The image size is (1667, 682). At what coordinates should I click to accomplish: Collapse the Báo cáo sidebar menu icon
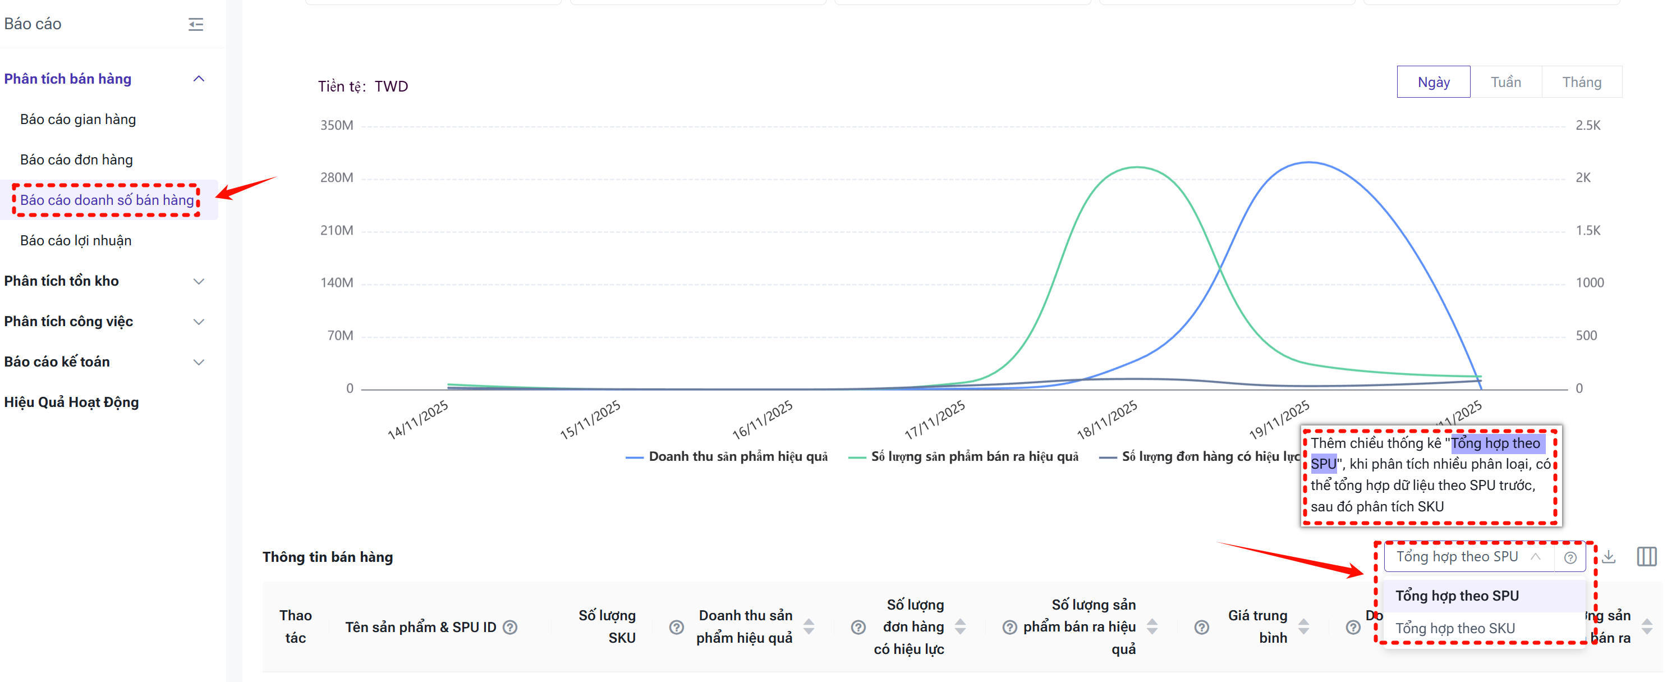pyautogui.click(x=195, y=25)
